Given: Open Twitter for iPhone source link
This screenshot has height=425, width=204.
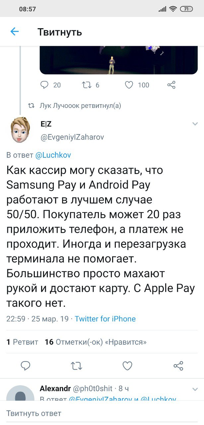Looking at the screenshot, I should [x=105, y=319].
